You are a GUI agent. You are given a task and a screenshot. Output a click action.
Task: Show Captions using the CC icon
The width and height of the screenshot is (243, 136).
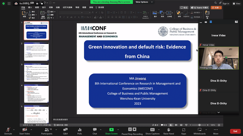coord(152,130)
